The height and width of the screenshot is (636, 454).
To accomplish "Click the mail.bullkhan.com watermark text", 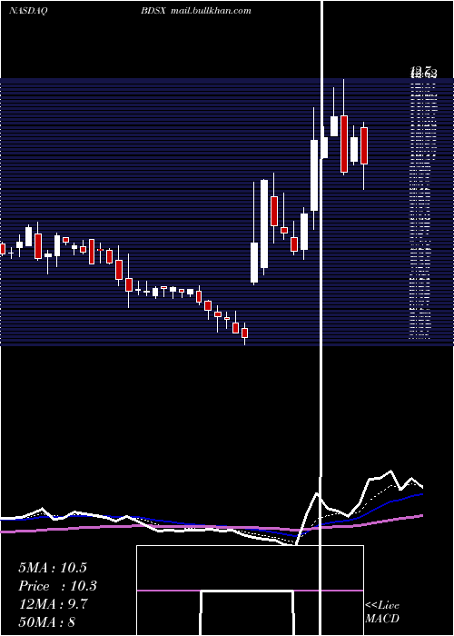I will [211, 11].
